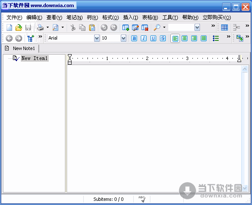
Task: Save the note using the floppy disk icon
Action: pos(28,27)
